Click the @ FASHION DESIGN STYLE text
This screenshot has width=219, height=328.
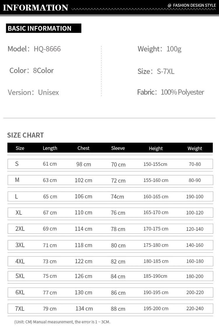pos(192,5)
